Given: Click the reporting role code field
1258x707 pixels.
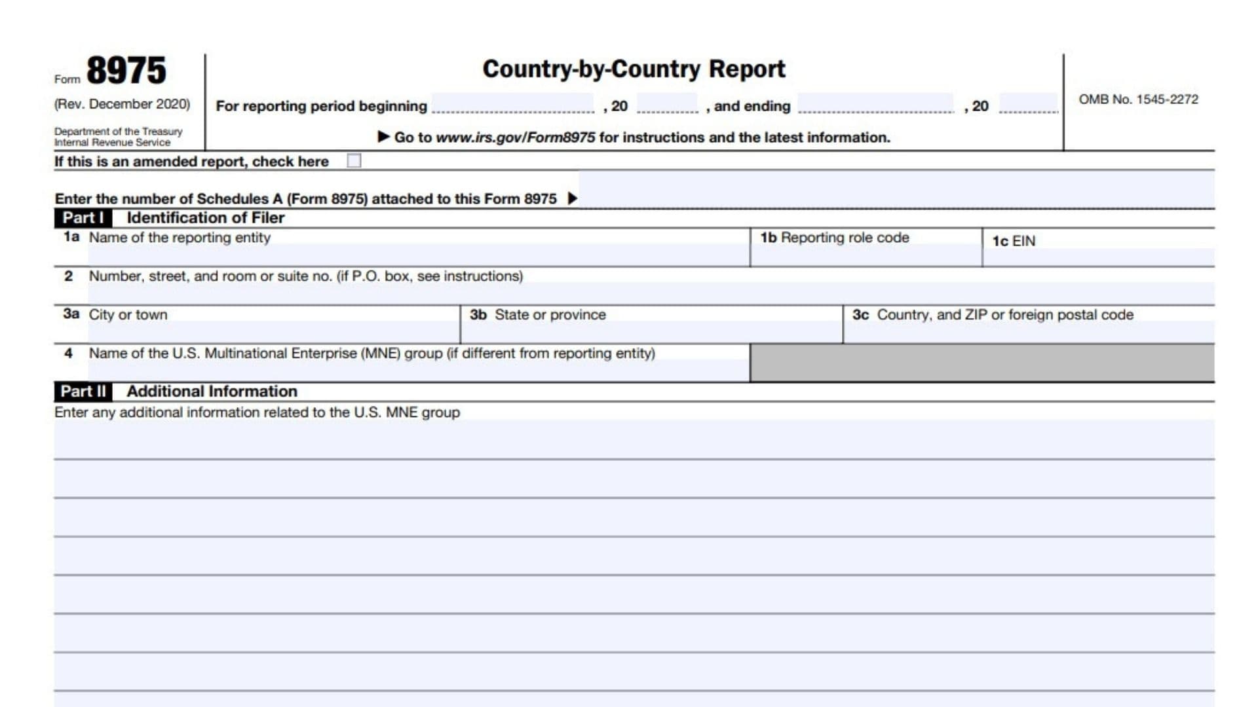Looking at the screenshot, I should coord(866,256).
